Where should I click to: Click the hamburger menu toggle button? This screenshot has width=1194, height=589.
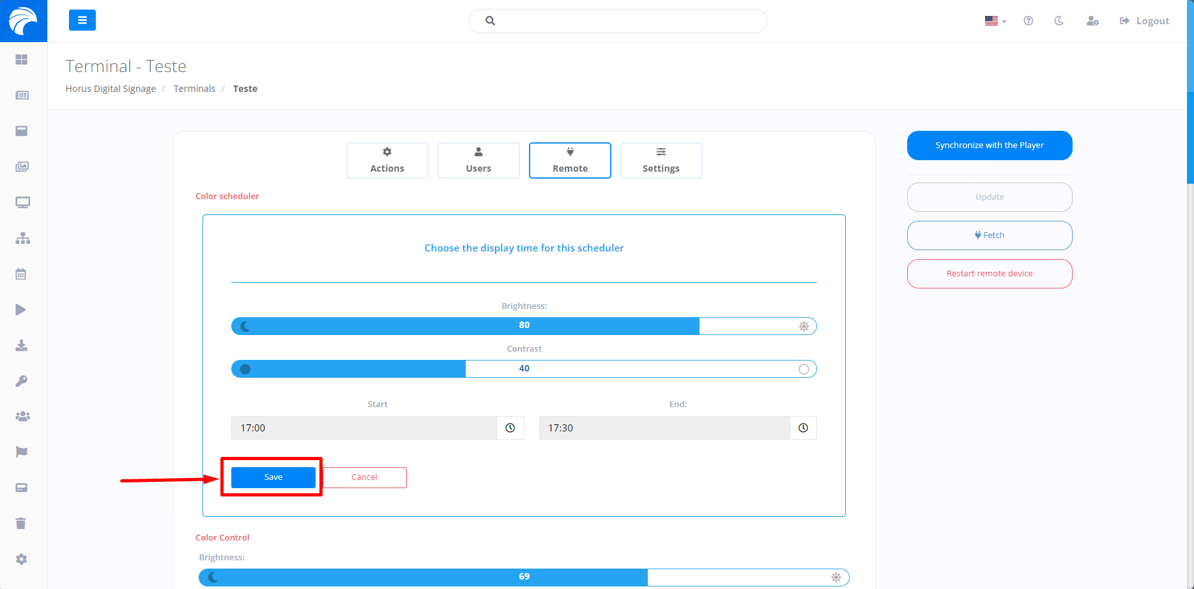82,20
